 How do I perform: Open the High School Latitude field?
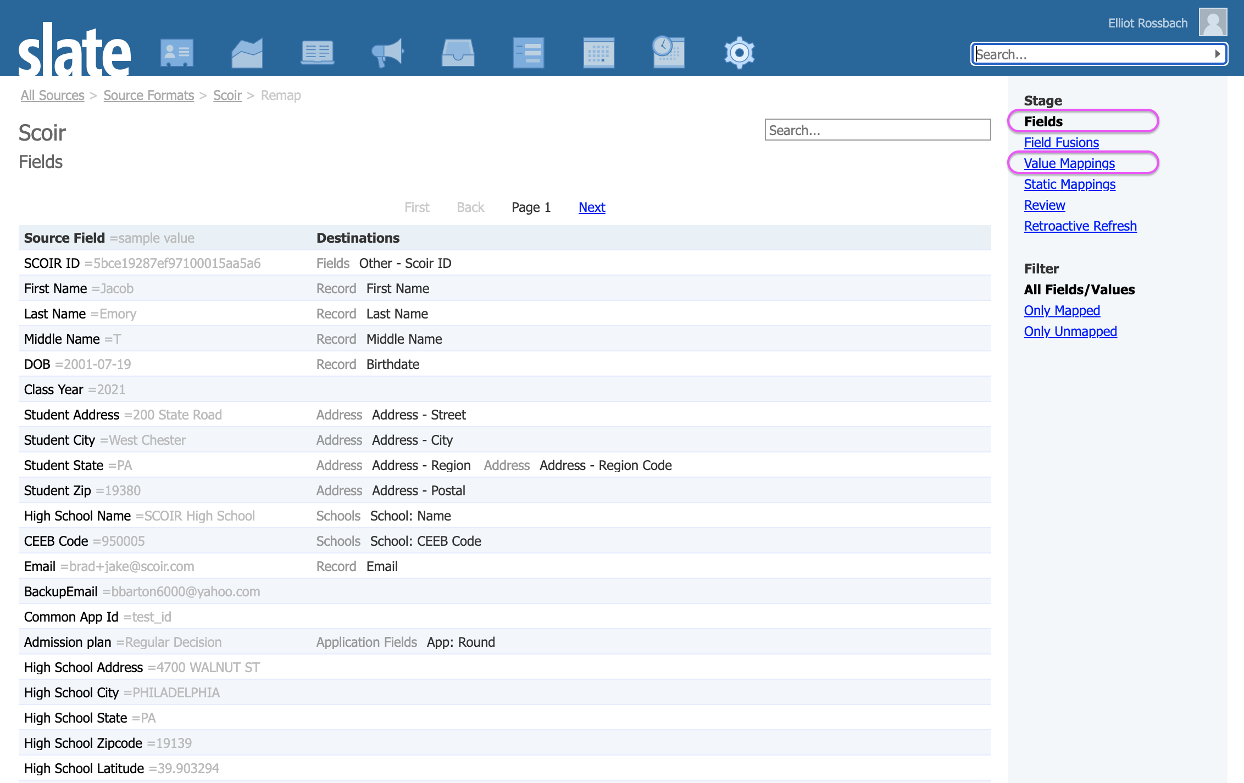click(84, 768)
